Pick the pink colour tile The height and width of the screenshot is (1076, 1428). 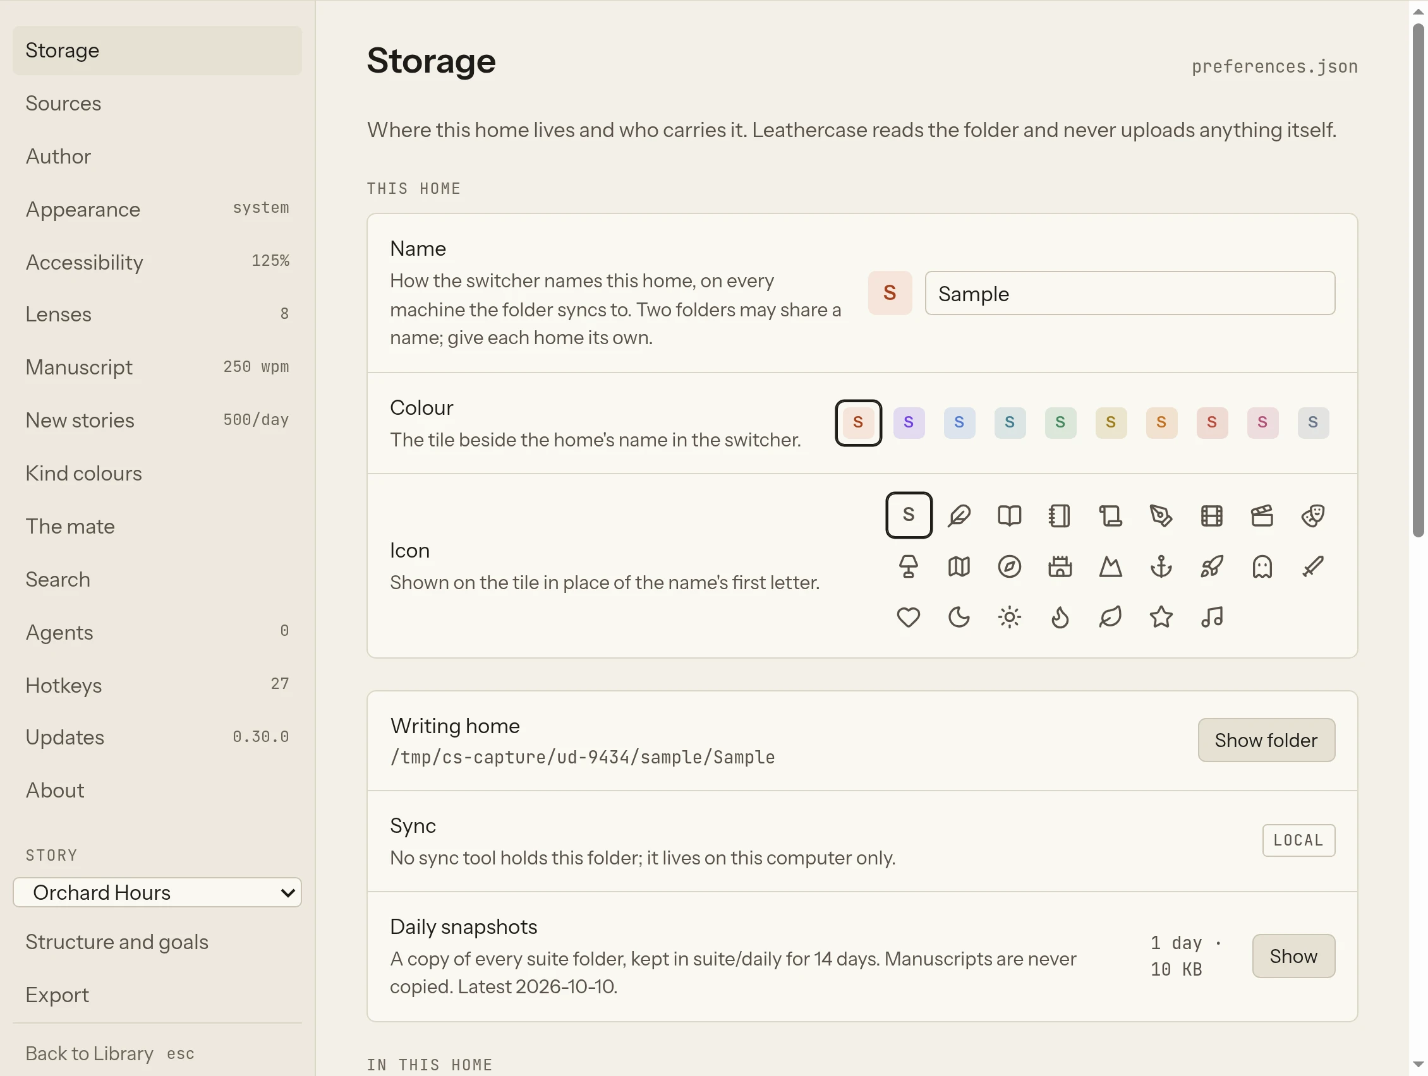click(1262, 422)
